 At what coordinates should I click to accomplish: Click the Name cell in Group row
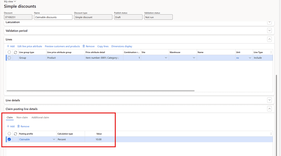216,58
